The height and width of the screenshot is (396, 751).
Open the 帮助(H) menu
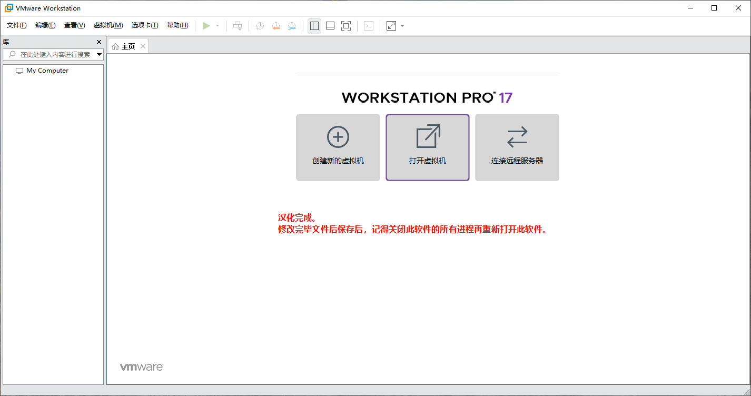177,25
